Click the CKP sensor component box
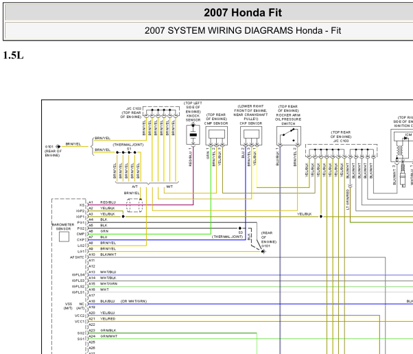Screen dimensions: 413x354 [251, 136]
